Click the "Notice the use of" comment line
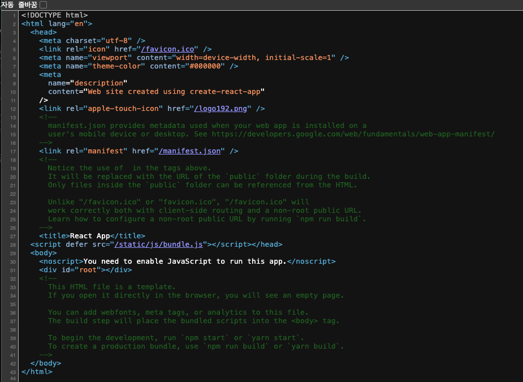523x382 pixels. pos(129,168)
